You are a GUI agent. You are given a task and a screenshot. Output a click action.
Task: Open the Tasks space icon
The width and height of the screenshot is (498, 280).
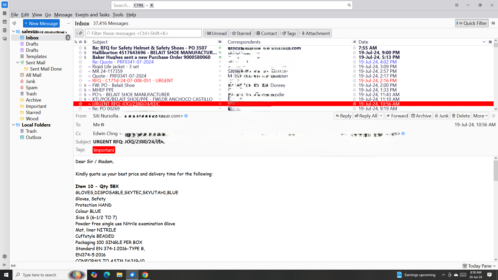click(5, 30)
